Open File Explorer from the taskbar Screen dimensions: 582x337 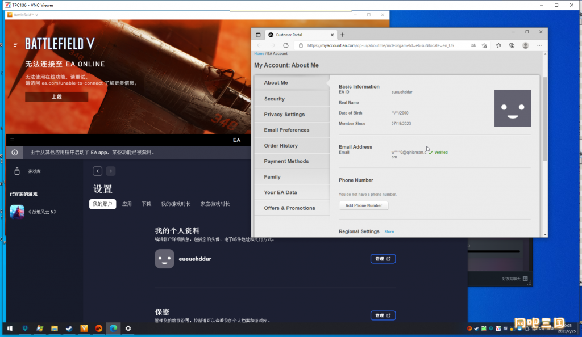pos(54,328)
